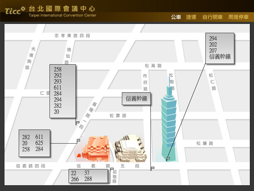Screen dimensions: 254x191
Task: Click the 松仁路 road label
Action: point(212,82)
